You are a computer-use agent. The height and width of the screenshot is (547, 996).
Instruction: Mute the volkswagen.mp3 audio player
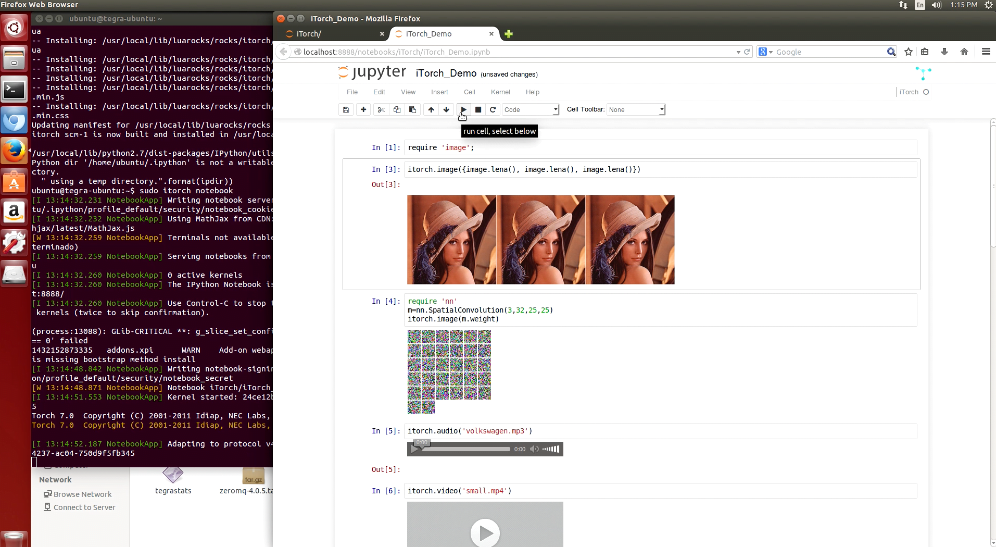point(534,449)
